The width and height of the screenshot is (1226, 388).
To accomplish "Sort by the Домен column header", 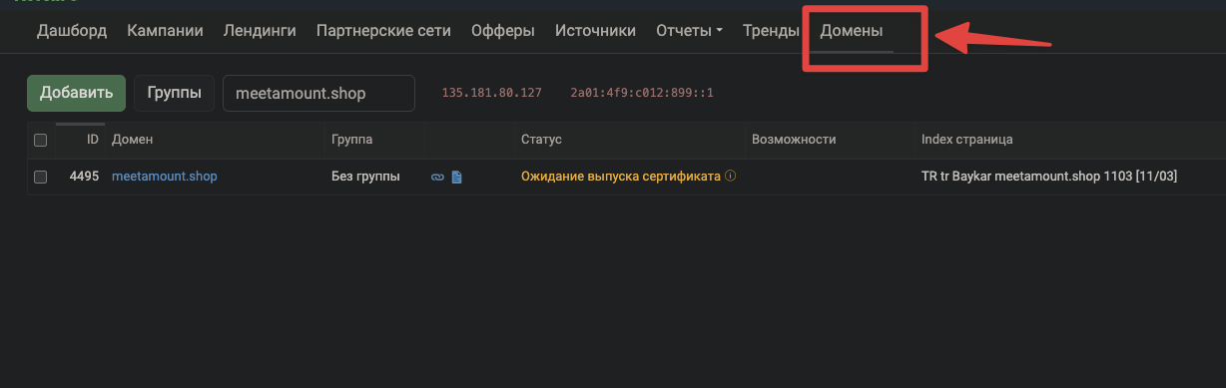I will pos(133,140).
